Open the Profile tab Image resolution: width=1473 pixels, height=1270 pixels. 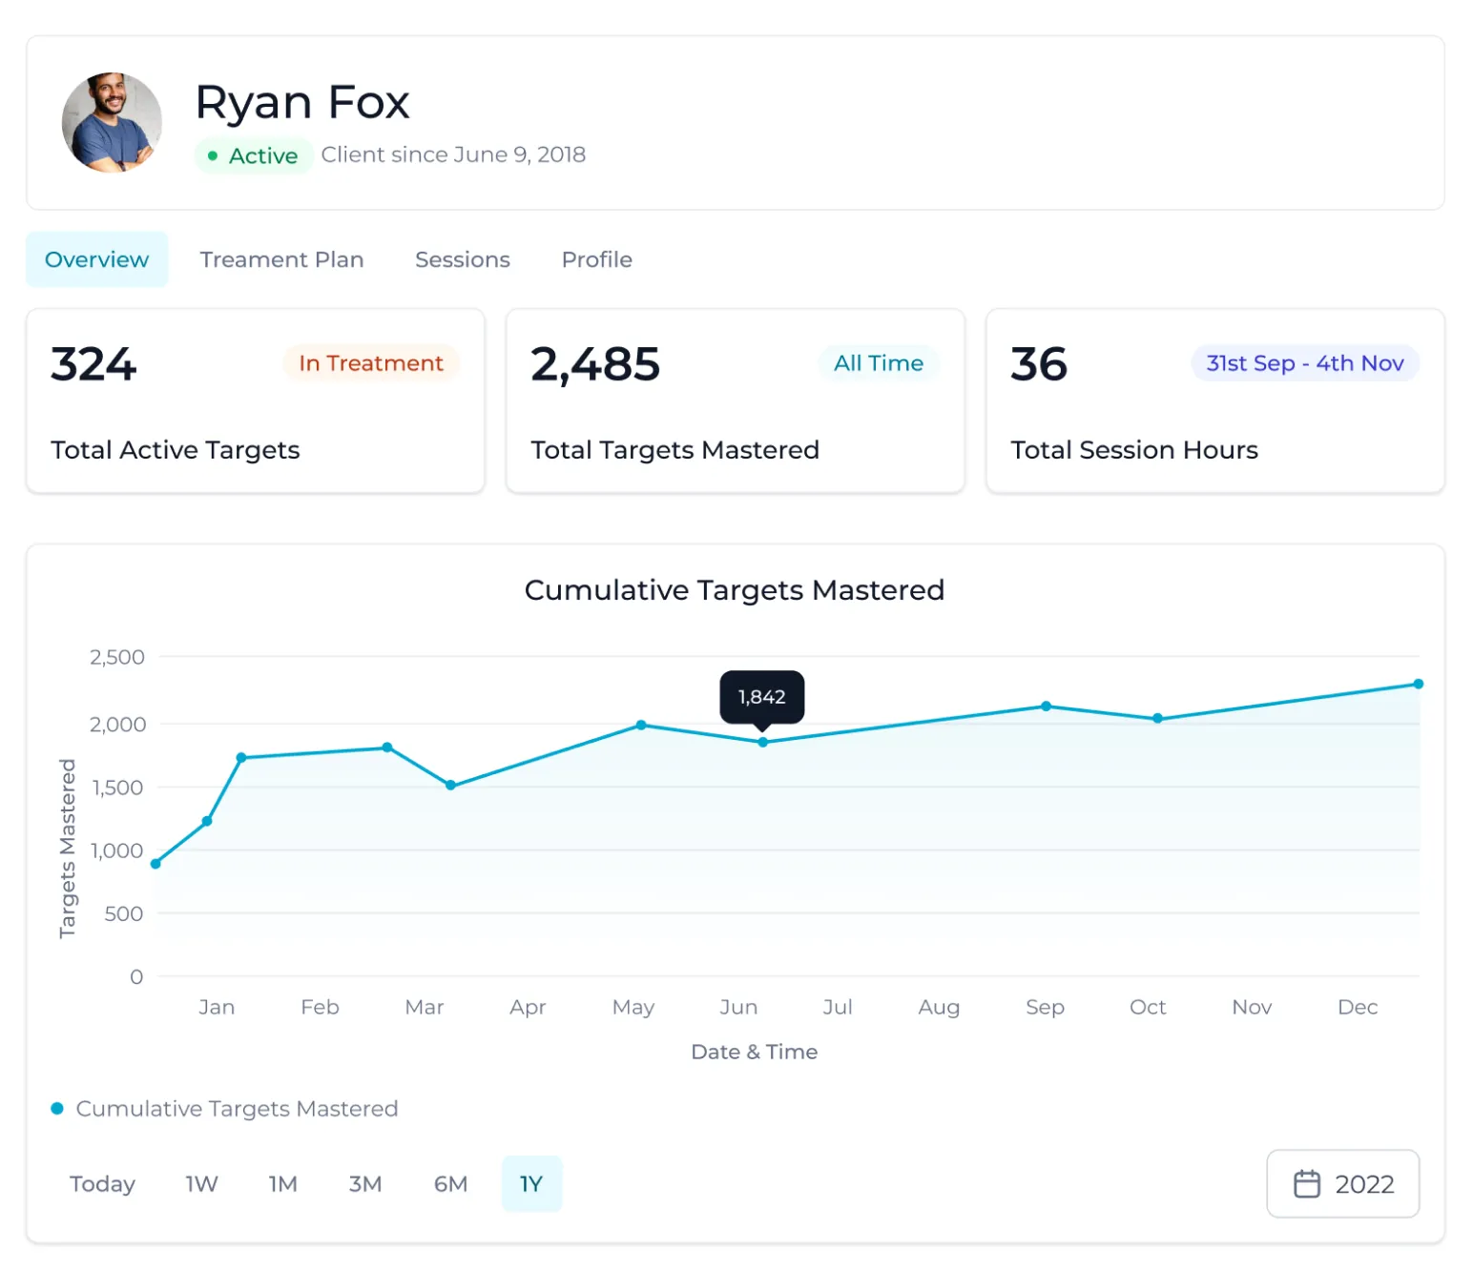pyautogui.click(x=597, y=259)
